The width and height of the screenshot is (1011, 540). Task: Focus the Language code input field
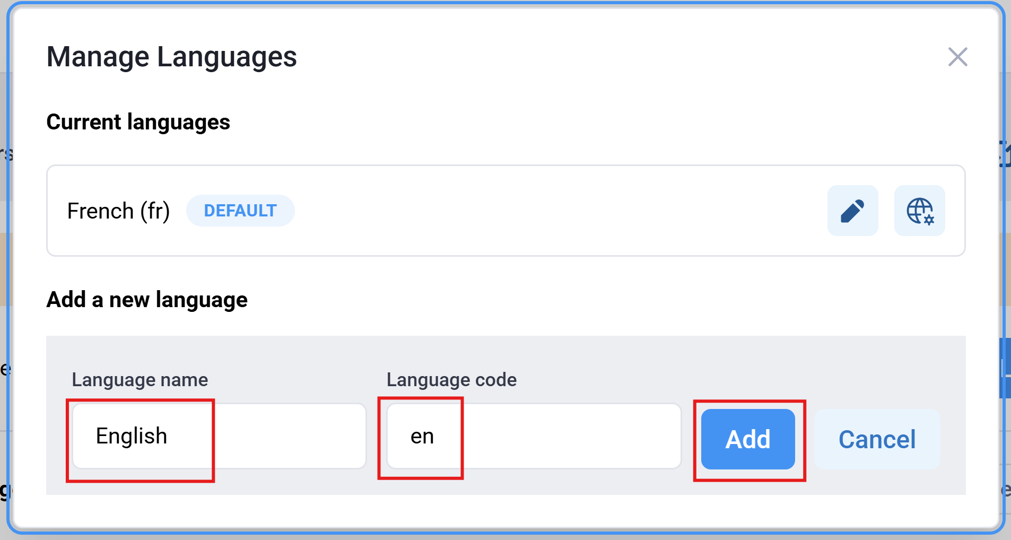click(x=534, y=436)
